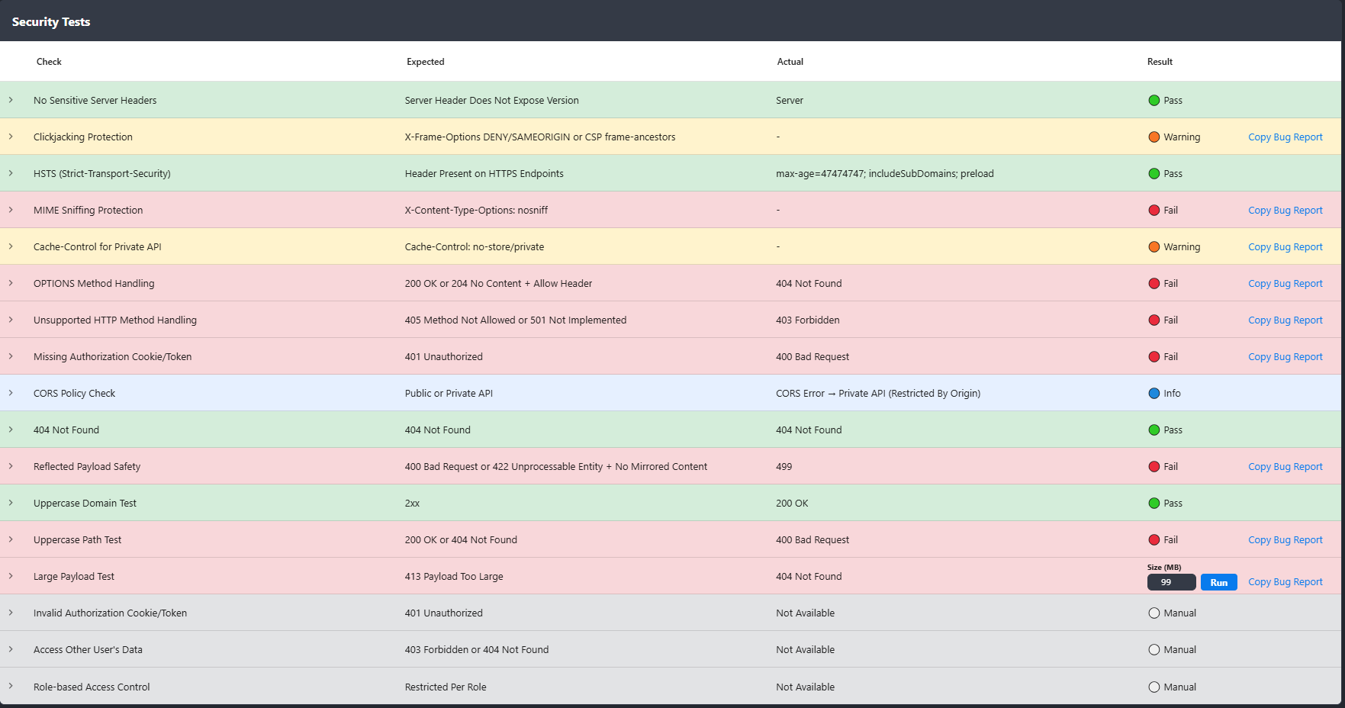This screenshot has width=1345, height=708.
Task: Expand the OPTIONS Method Handling row
Action: click(x=11, y=283)
